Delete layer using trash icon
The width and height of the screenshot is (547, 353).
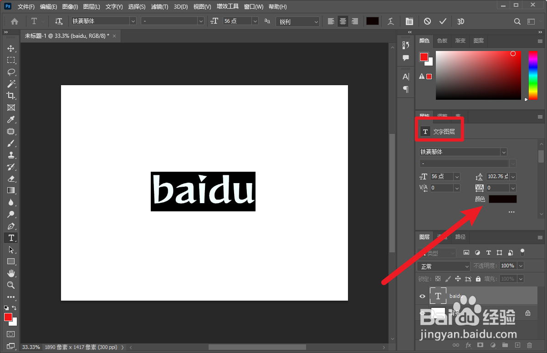point(529,346)
